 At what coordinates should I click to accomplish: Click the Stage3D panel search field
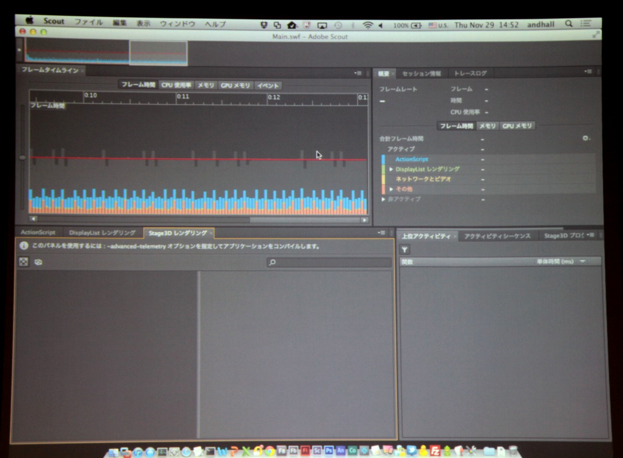tap(329, 263)
